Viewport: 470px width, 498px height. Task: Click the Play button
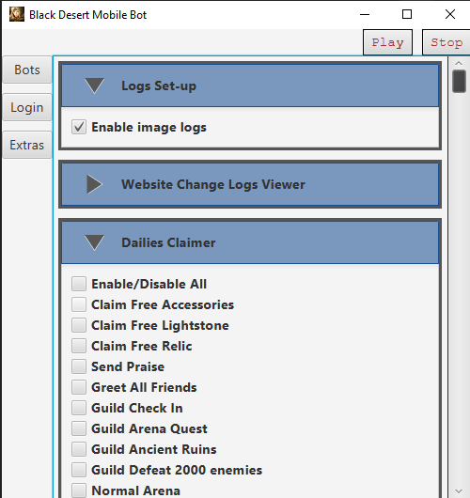pos(387,42)
